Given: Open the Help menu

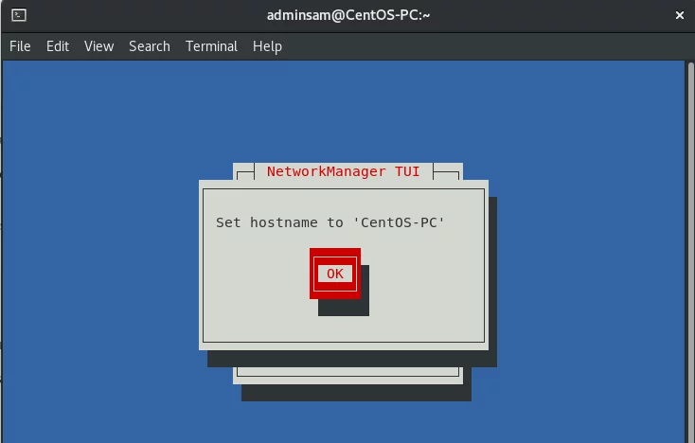Looking at the screenshot, I should pyautogui.click(x=267, y=46).
